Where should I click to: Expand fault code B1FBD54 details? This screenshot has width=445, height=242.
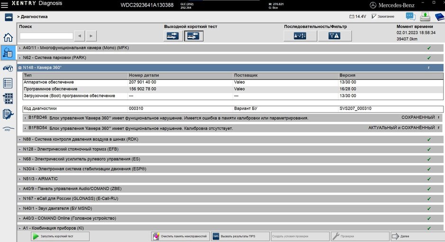[25, 128]
